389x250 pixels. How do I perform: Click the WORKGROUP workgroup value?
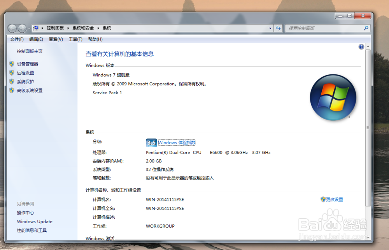pos(160,226)
